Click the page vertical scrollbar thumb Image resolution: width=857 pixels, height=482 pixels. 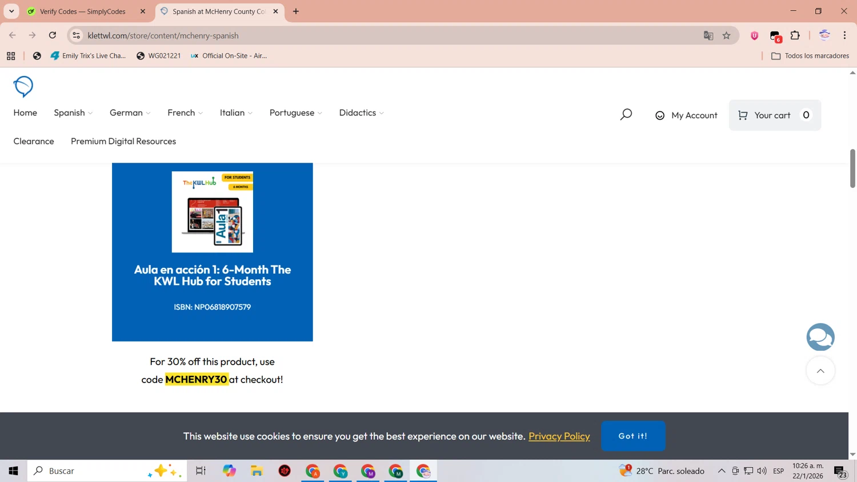coord(852,168)
